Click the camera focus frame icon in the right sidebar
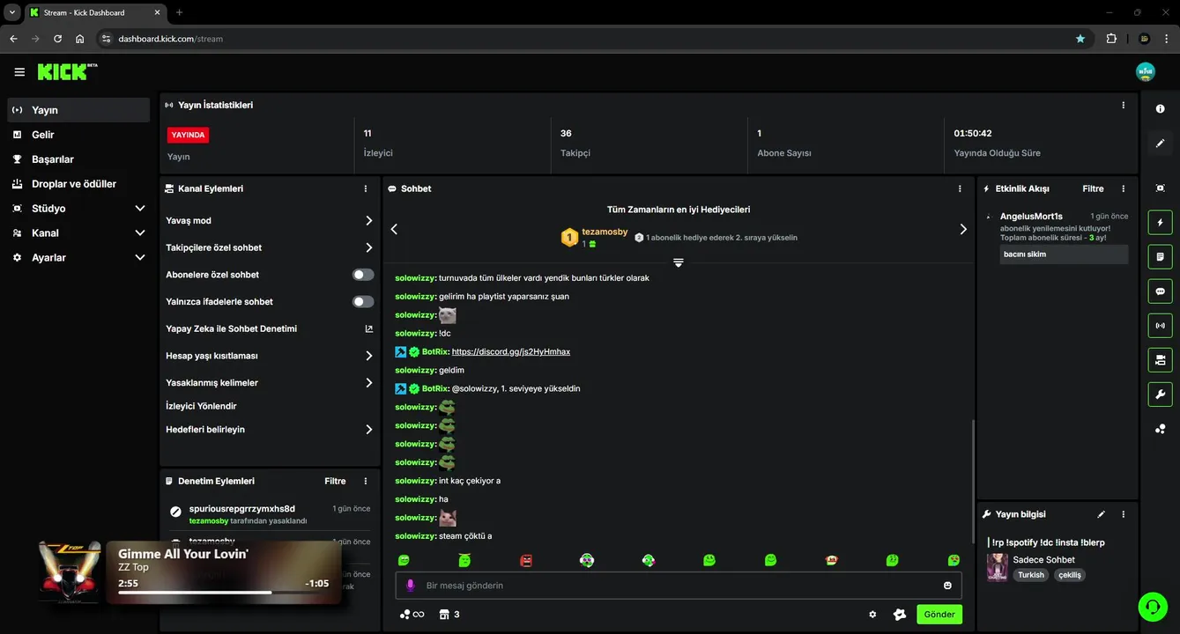Image resolution: width=1180 pixels, height=634 pixels. (1160, 188)
